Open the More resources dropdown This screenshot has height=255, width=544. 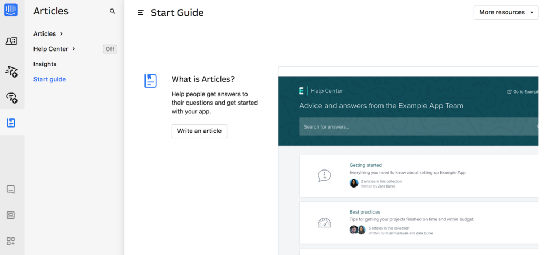[x=506, y=13]
